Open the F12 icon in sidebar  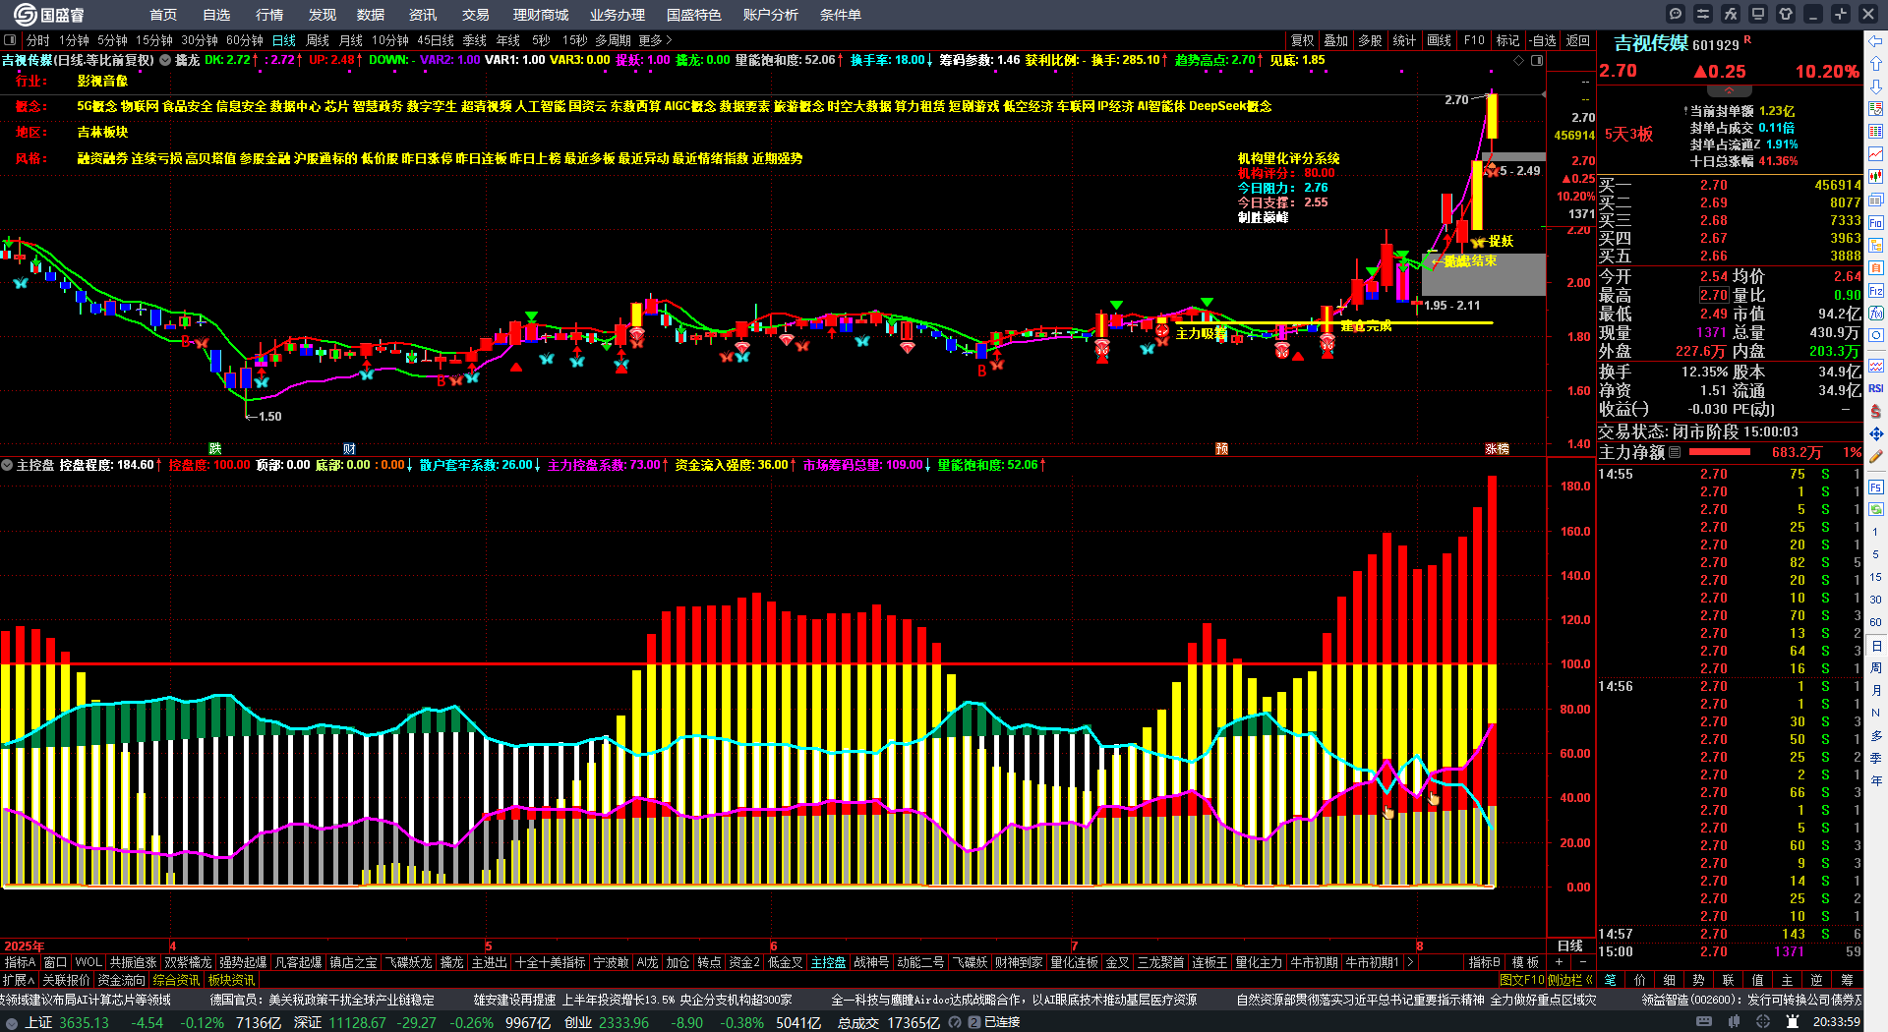point(1876,291)
